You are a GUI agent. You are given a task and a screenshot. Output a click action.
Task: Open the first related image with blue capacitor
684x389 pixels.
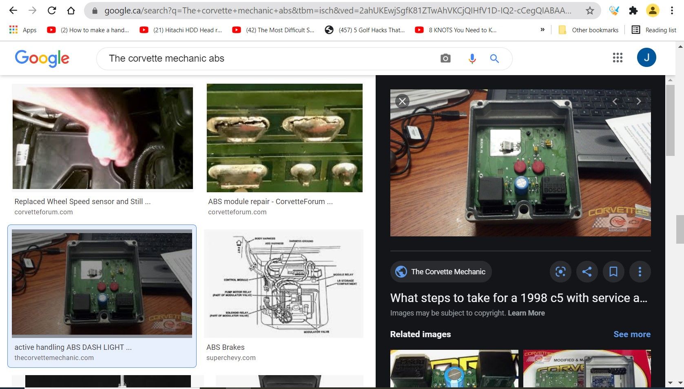pos(454,369)
